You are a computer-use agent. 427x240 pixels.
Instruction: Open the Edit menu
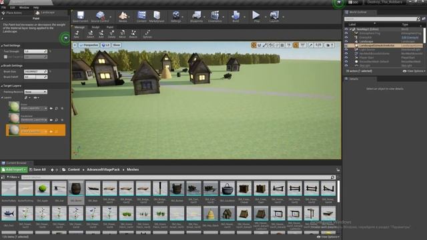coord(13,7)
